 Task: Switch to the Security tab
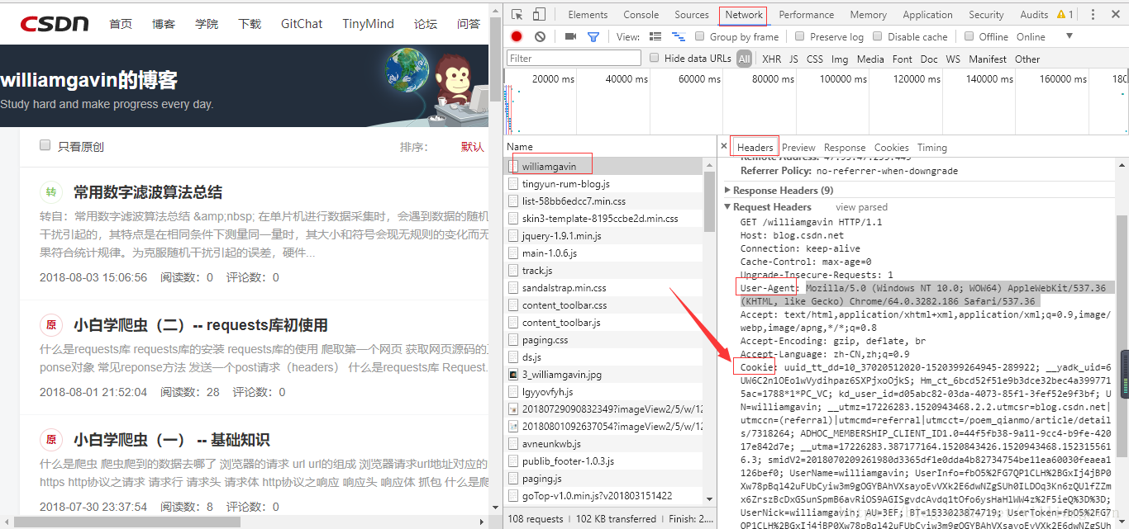pyautogui.click(x=986, y=15)
